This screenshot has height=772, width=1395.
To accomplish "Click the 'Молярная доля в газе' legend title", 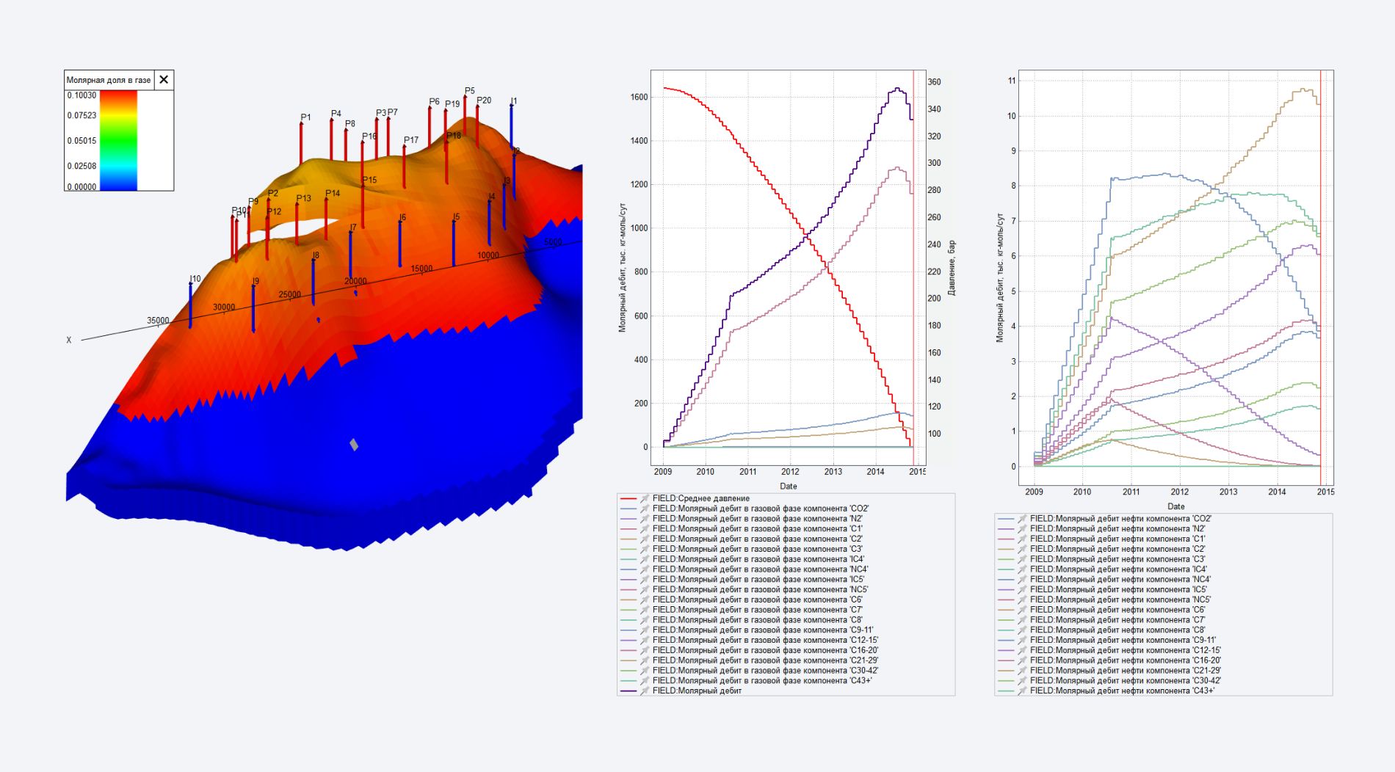I will click(x=109, y=80).
